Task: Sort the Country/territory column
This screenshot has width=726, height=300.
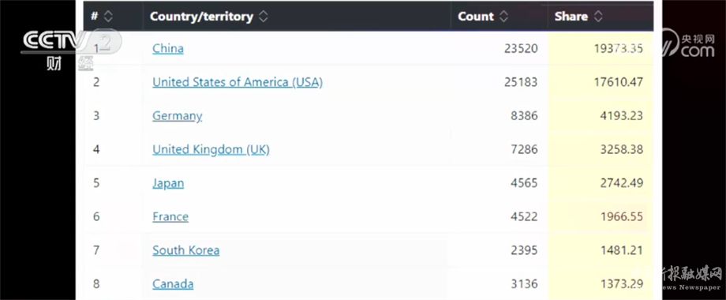Action: 263,17
